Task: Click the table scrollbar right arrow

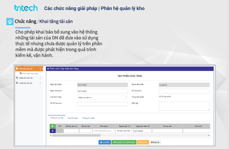Action: (209, 135)
